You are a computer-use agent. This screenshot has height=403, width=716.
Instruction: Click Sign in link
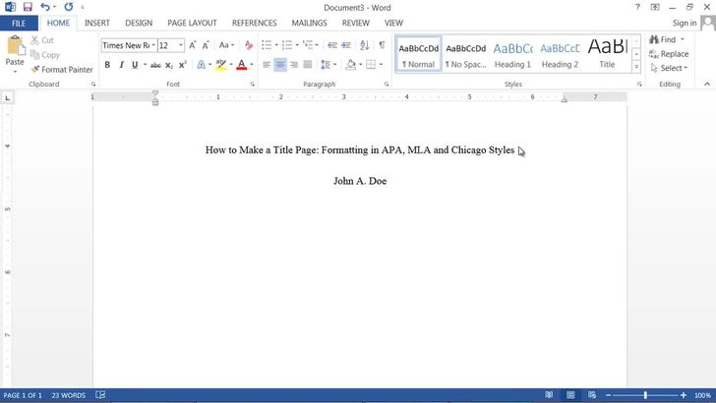click(685, 23)
